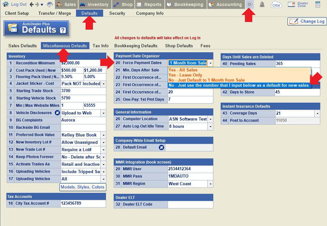This screenshot has height=226, width=327.
Task: Open the Inventory menu
Action: coord(95,4)
